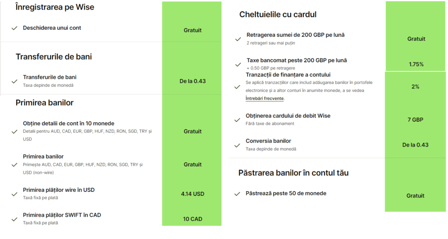Viewport: 448px width, 239px height.
Task: Click the 4.14 USD fee cell
Action: tap(192, 193)
